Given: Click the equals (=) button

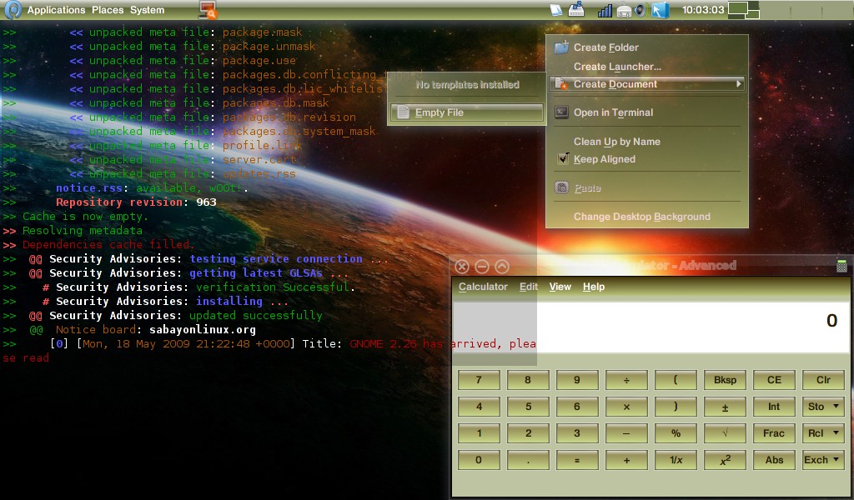Looking at the screenshot, I should coord(577,460).
